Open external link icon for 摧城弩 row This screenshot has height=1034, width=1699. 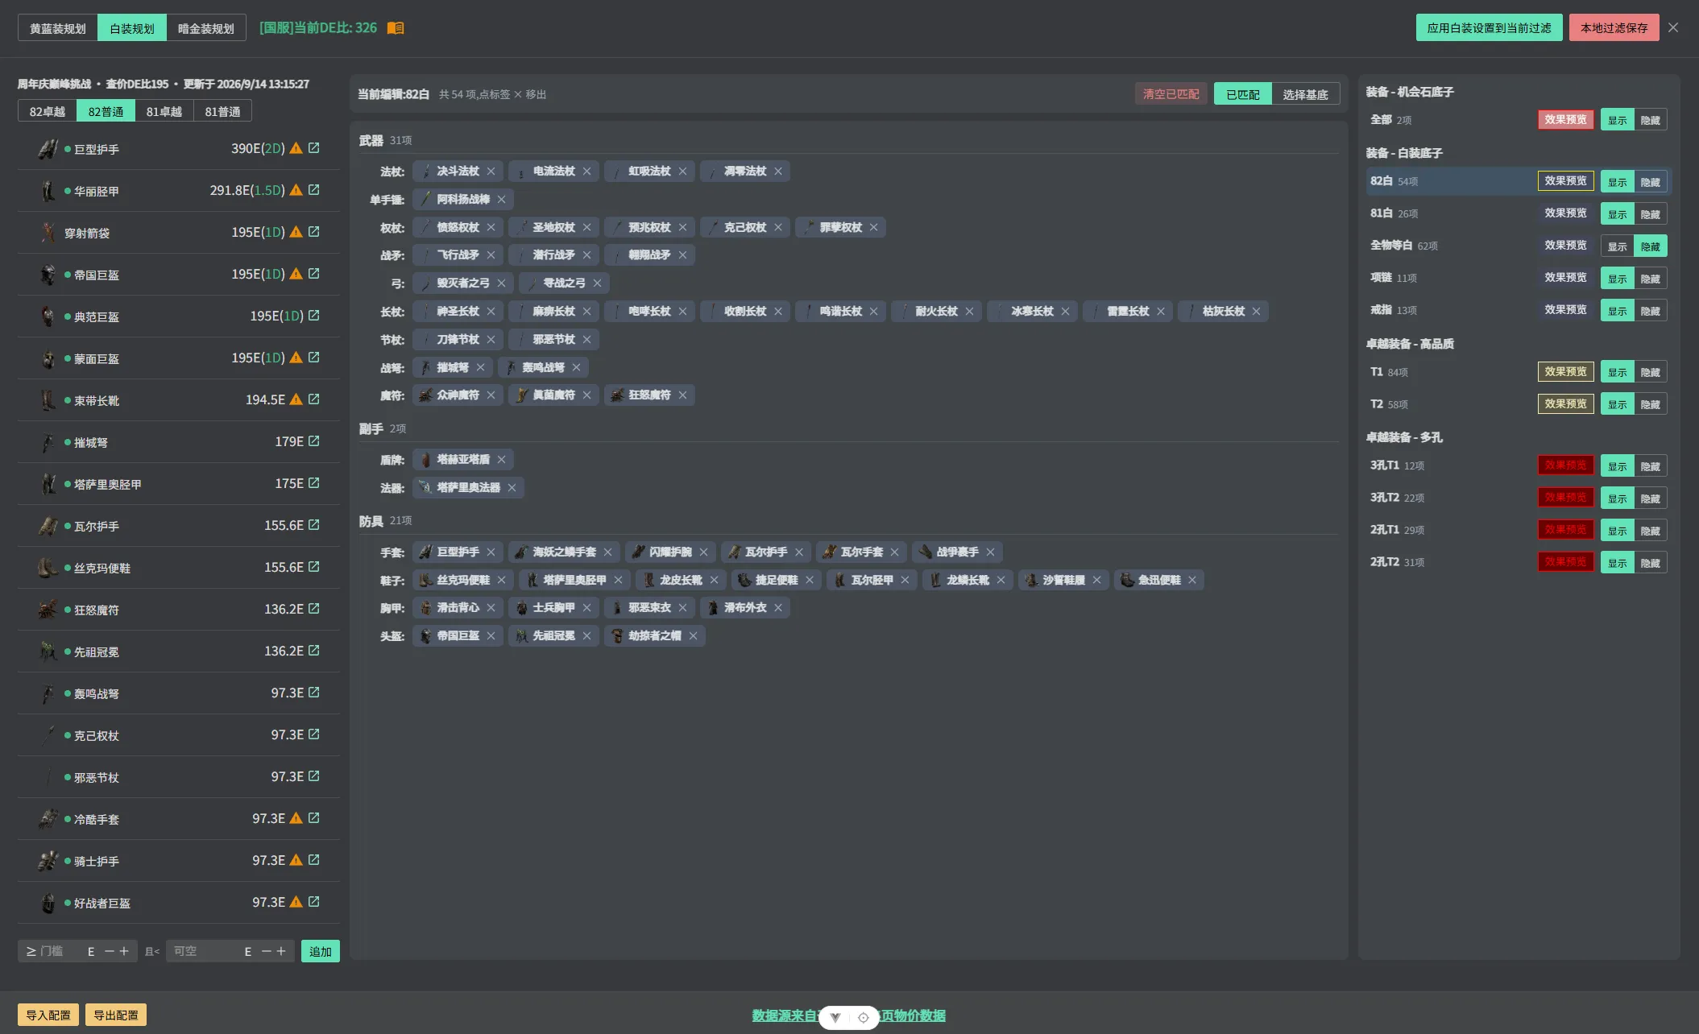[314, 441]
